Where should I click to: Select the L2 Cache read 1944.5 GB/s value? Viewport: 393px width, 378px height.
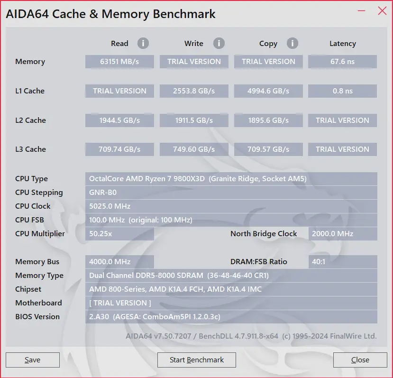click(x=119, y=120)
